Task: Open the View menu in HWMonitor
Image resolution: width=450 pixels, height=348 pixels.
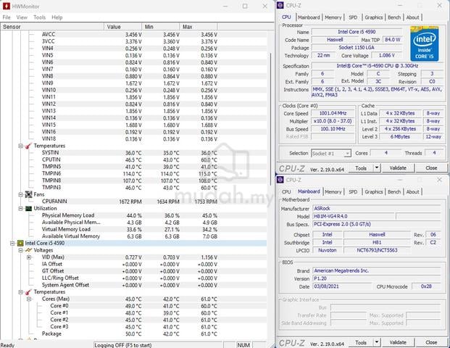Action: (22, 17)
